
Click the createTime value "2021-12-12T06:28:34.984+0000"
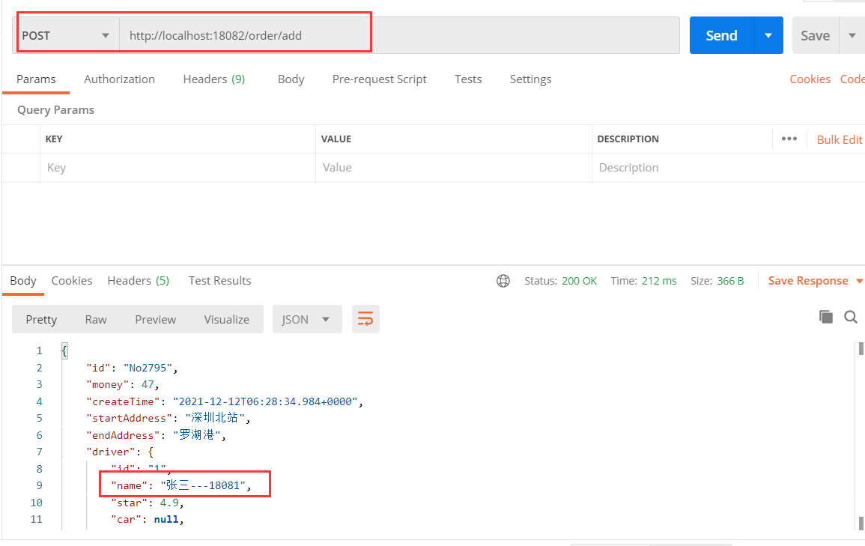click(x=265, y=401)
